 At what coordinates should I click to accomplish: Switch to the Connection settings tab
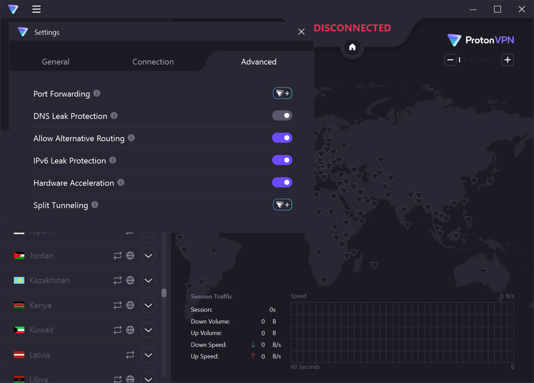(x=153, y=62)
